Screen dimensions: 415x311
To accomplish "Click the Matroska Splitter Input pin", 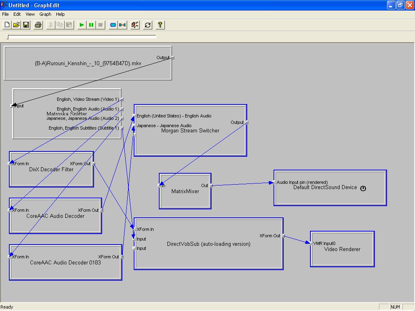I will 12,106.
